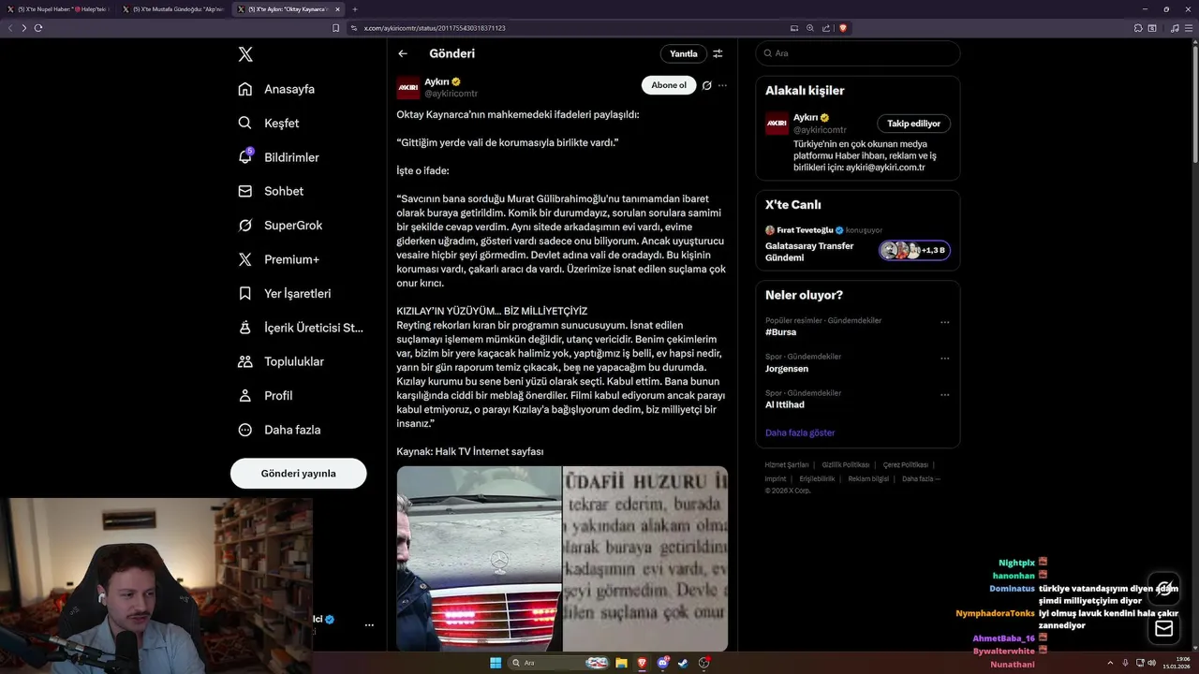The image size is (1199, 674).
Task: Open Aykırı's avatar in the post header
Action: click(x=408, y=88)
